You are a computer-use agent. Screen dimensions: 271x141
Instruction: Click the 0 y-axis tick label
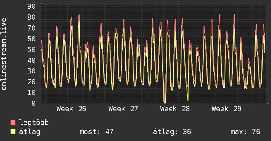[34, 103]
